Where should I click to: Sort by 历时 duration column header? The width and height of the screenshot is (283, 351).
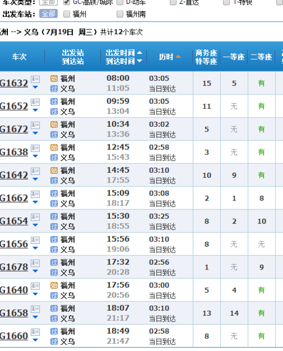pos(170,57)
